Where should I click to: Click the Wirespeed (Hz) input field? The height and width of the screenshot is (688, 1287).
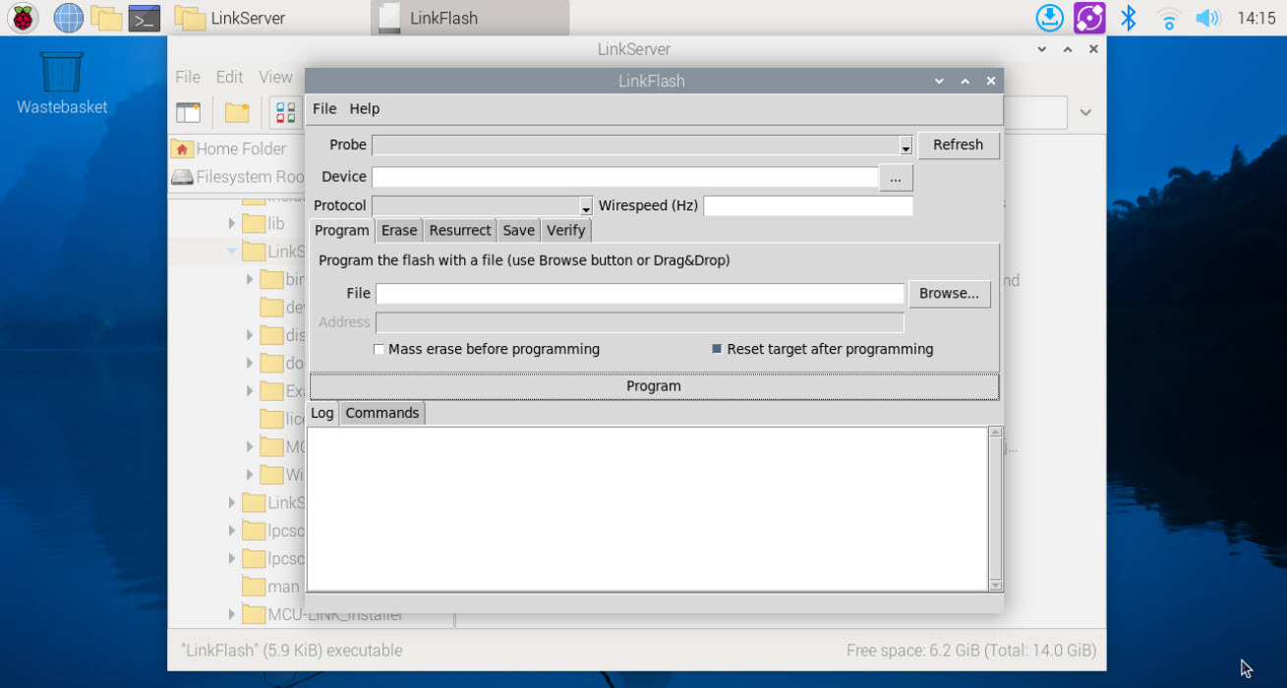coord(807,206)
